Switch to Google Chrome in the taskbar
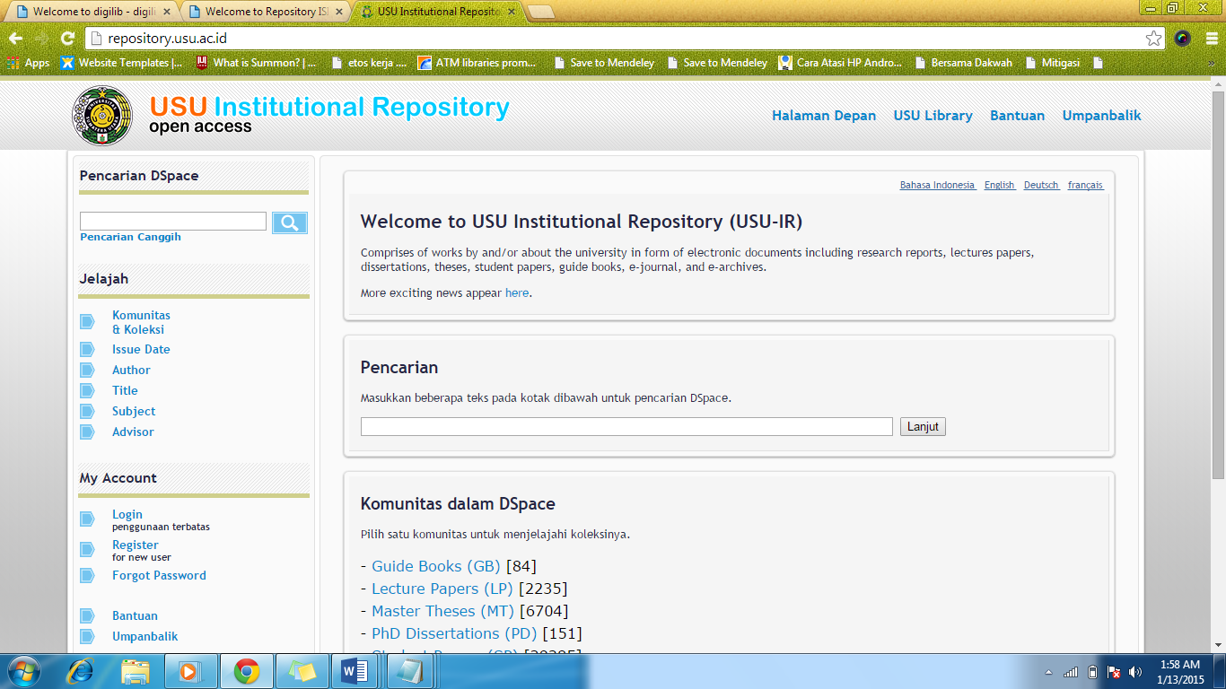Image resolution: width=1226 pixels, height=689 pixels. coord(246,671)
